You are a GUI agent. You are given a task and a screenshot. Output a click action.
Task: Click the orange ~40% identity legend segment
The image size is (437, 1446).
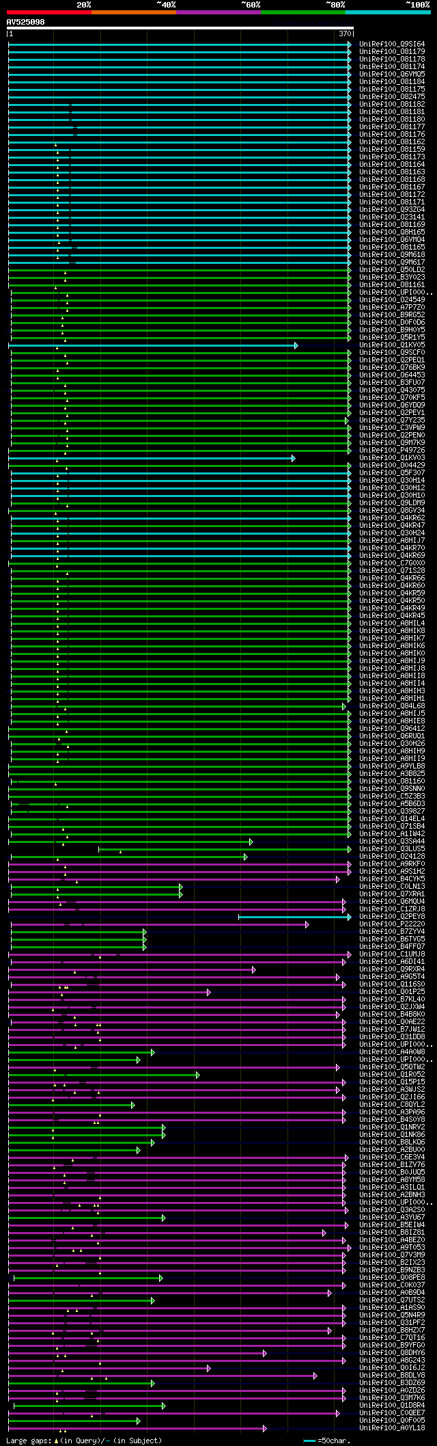click(134, 12)
